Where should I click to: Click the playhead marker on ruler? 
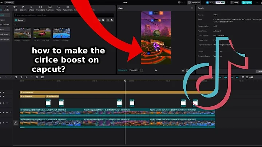[125, 81]
